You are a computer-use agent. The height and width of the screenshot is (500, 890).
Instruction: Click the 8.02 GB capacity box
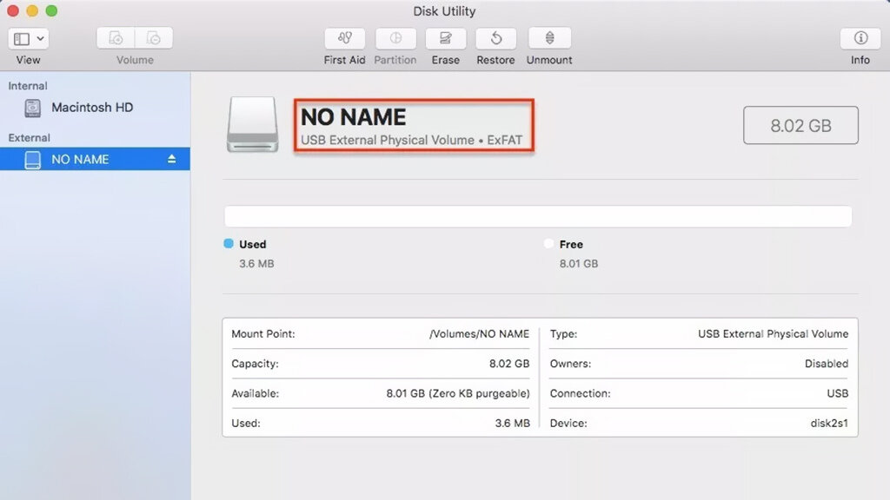pyautogui.click(x=800, y=125)
